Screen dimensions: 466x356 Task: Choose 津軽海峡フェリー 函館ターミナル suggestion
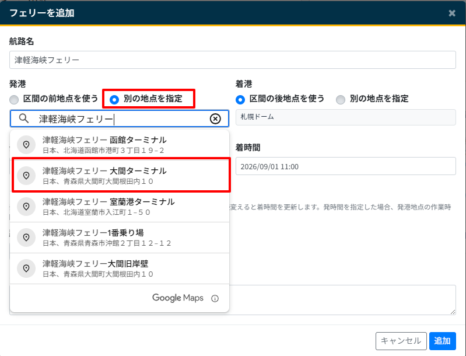[x=120, y=145]
